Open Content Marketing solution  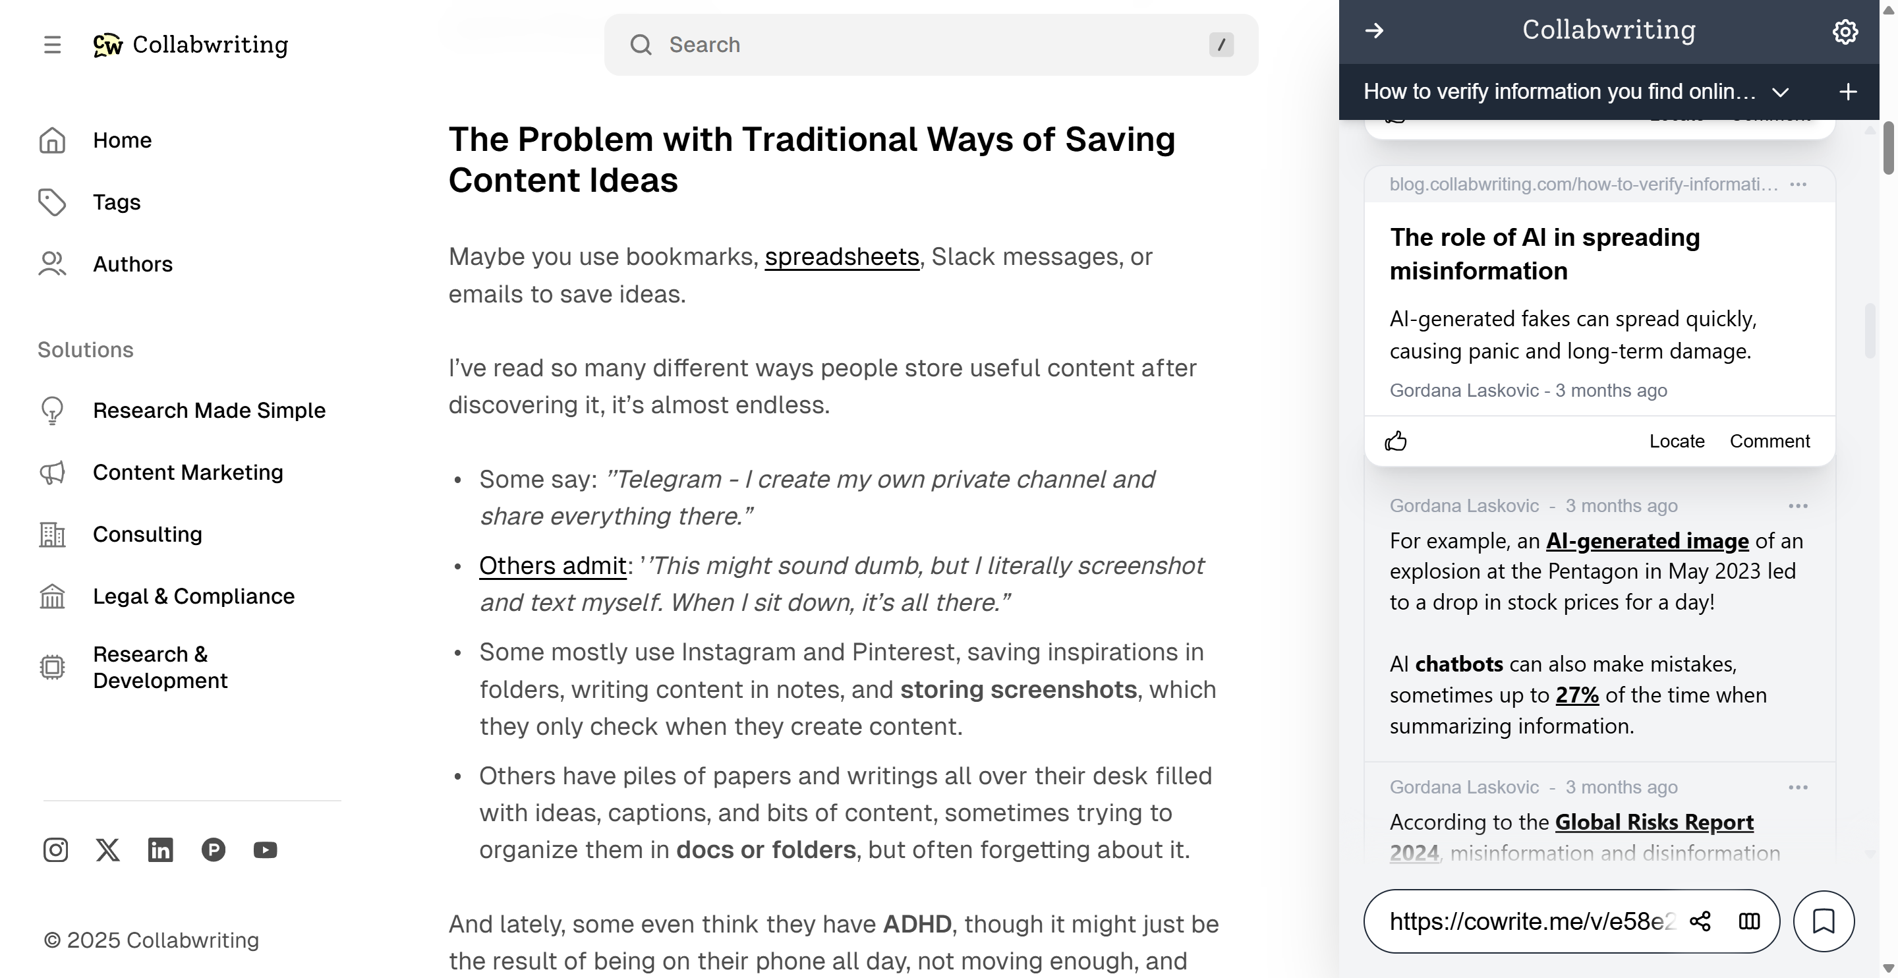(188, 473)
